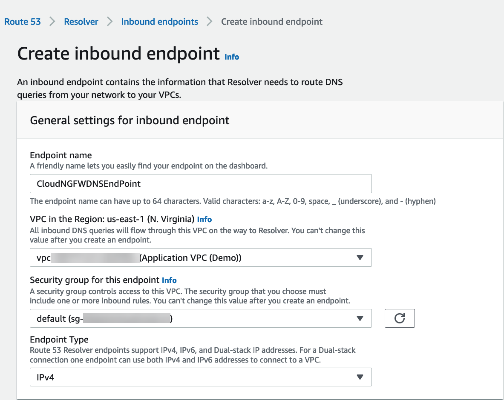This screenshot has width=504, height=400.
Task: Click the VPC in the Region label
Action: click(112, 220)
